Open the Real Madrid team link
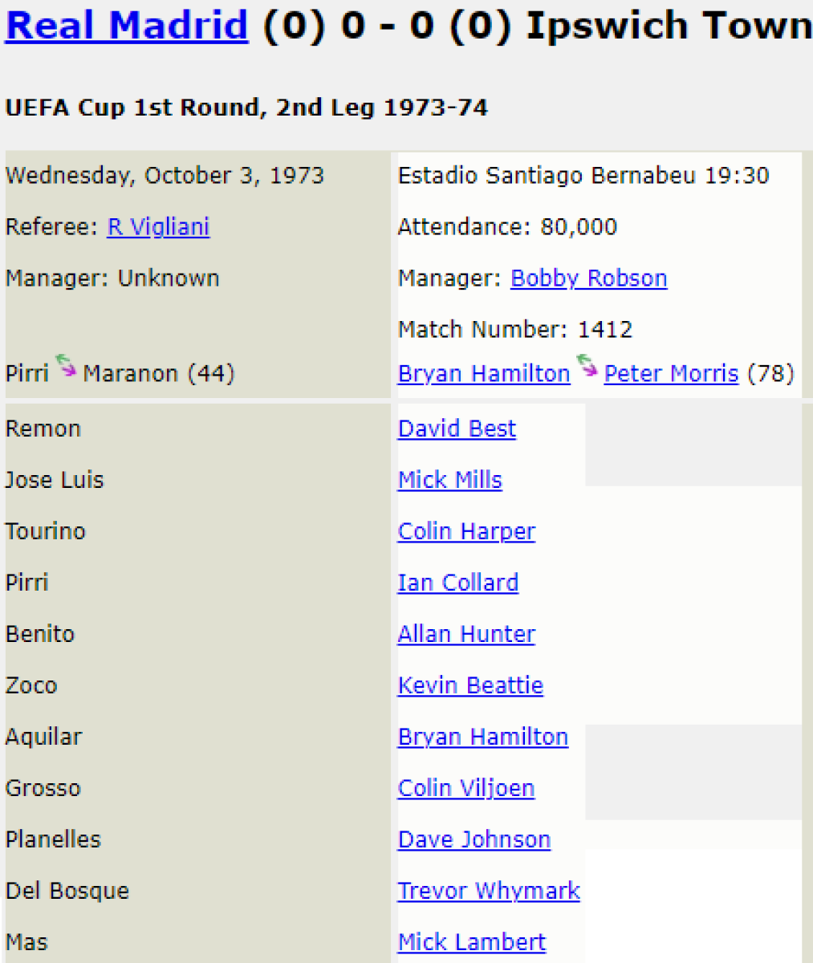 point(127,26)
